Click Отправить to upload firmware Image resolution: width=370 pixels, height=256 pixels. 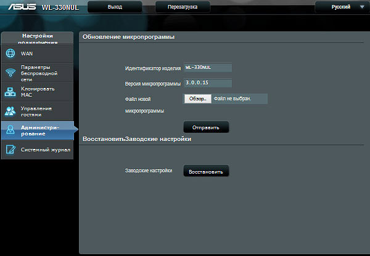pos(206,127)
